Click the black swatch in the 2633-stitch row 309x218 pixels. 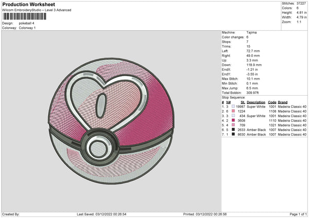pyautogui.click(x=233, y=130)
